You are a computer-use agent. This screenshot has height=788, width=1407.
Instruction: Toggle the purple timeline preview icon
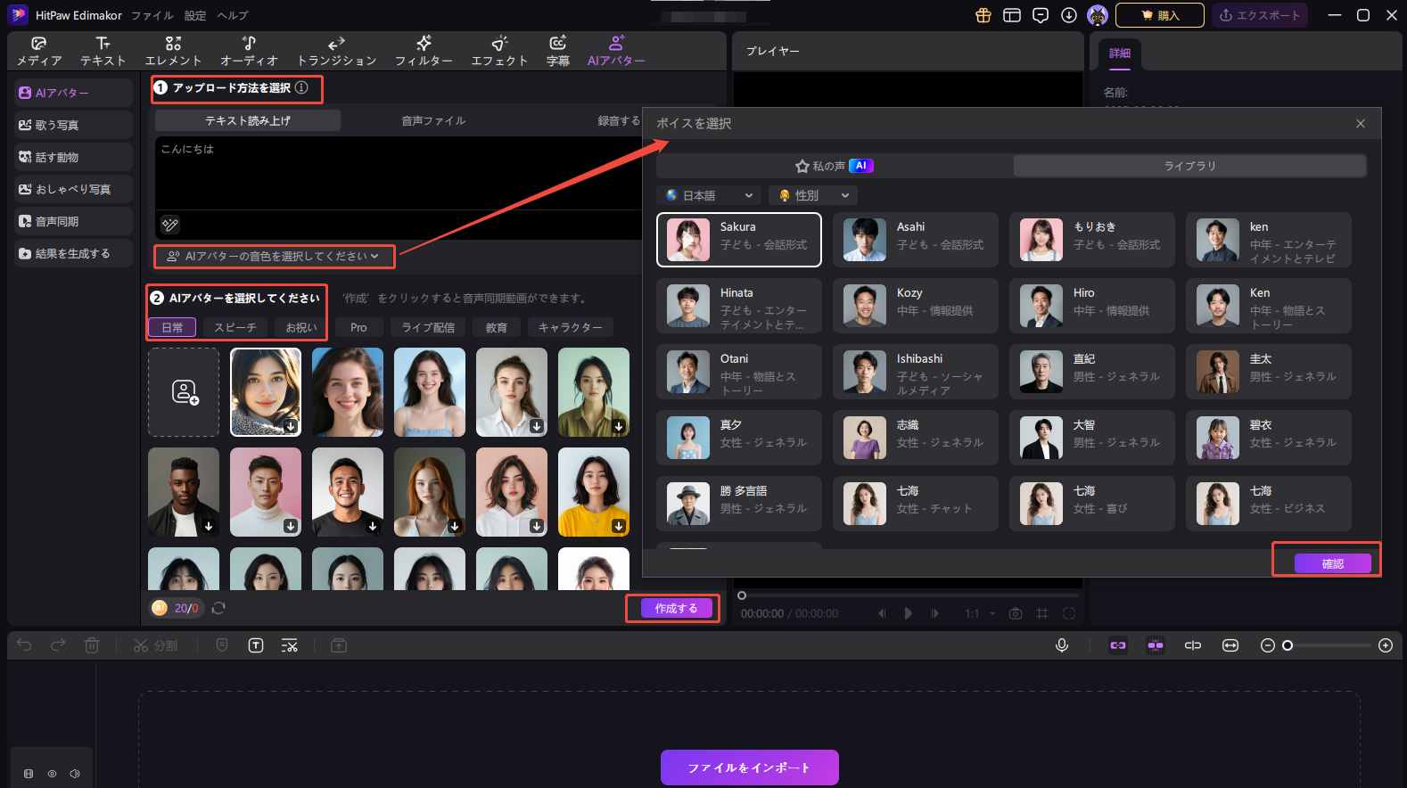(1156, 645)
